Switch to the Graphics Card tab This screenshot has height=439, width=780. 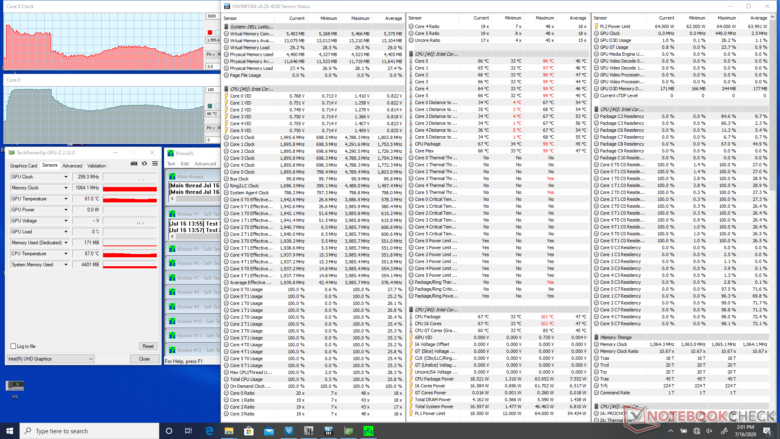pyautogui.click(x=23, y=165)
